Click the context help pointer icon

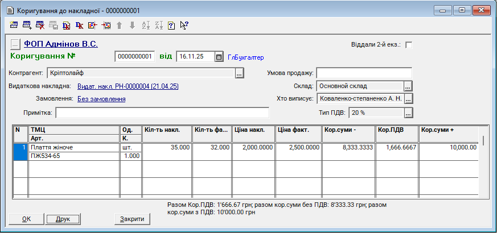pos(184,25)
